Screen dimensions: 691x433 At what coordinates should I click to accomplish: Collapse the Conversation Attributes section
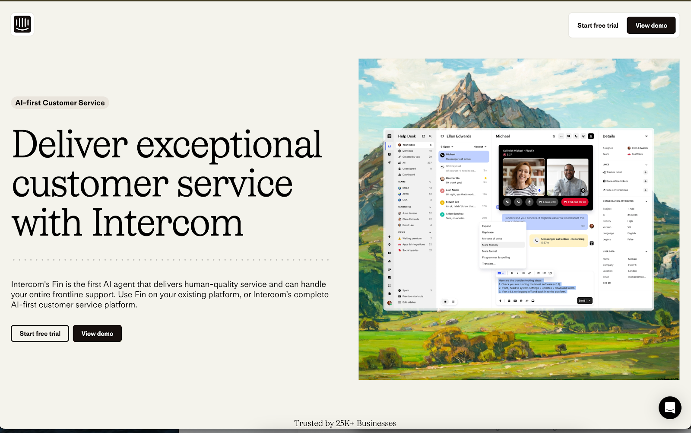(x=647, y=201)
